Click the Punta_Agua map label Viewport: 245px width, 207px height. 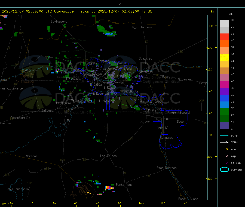124,185
